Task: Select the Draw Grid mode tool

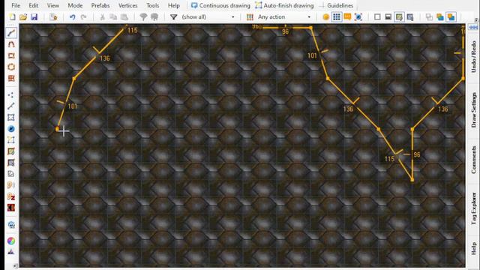Action: pyautogui.click(x=11, y=78)
